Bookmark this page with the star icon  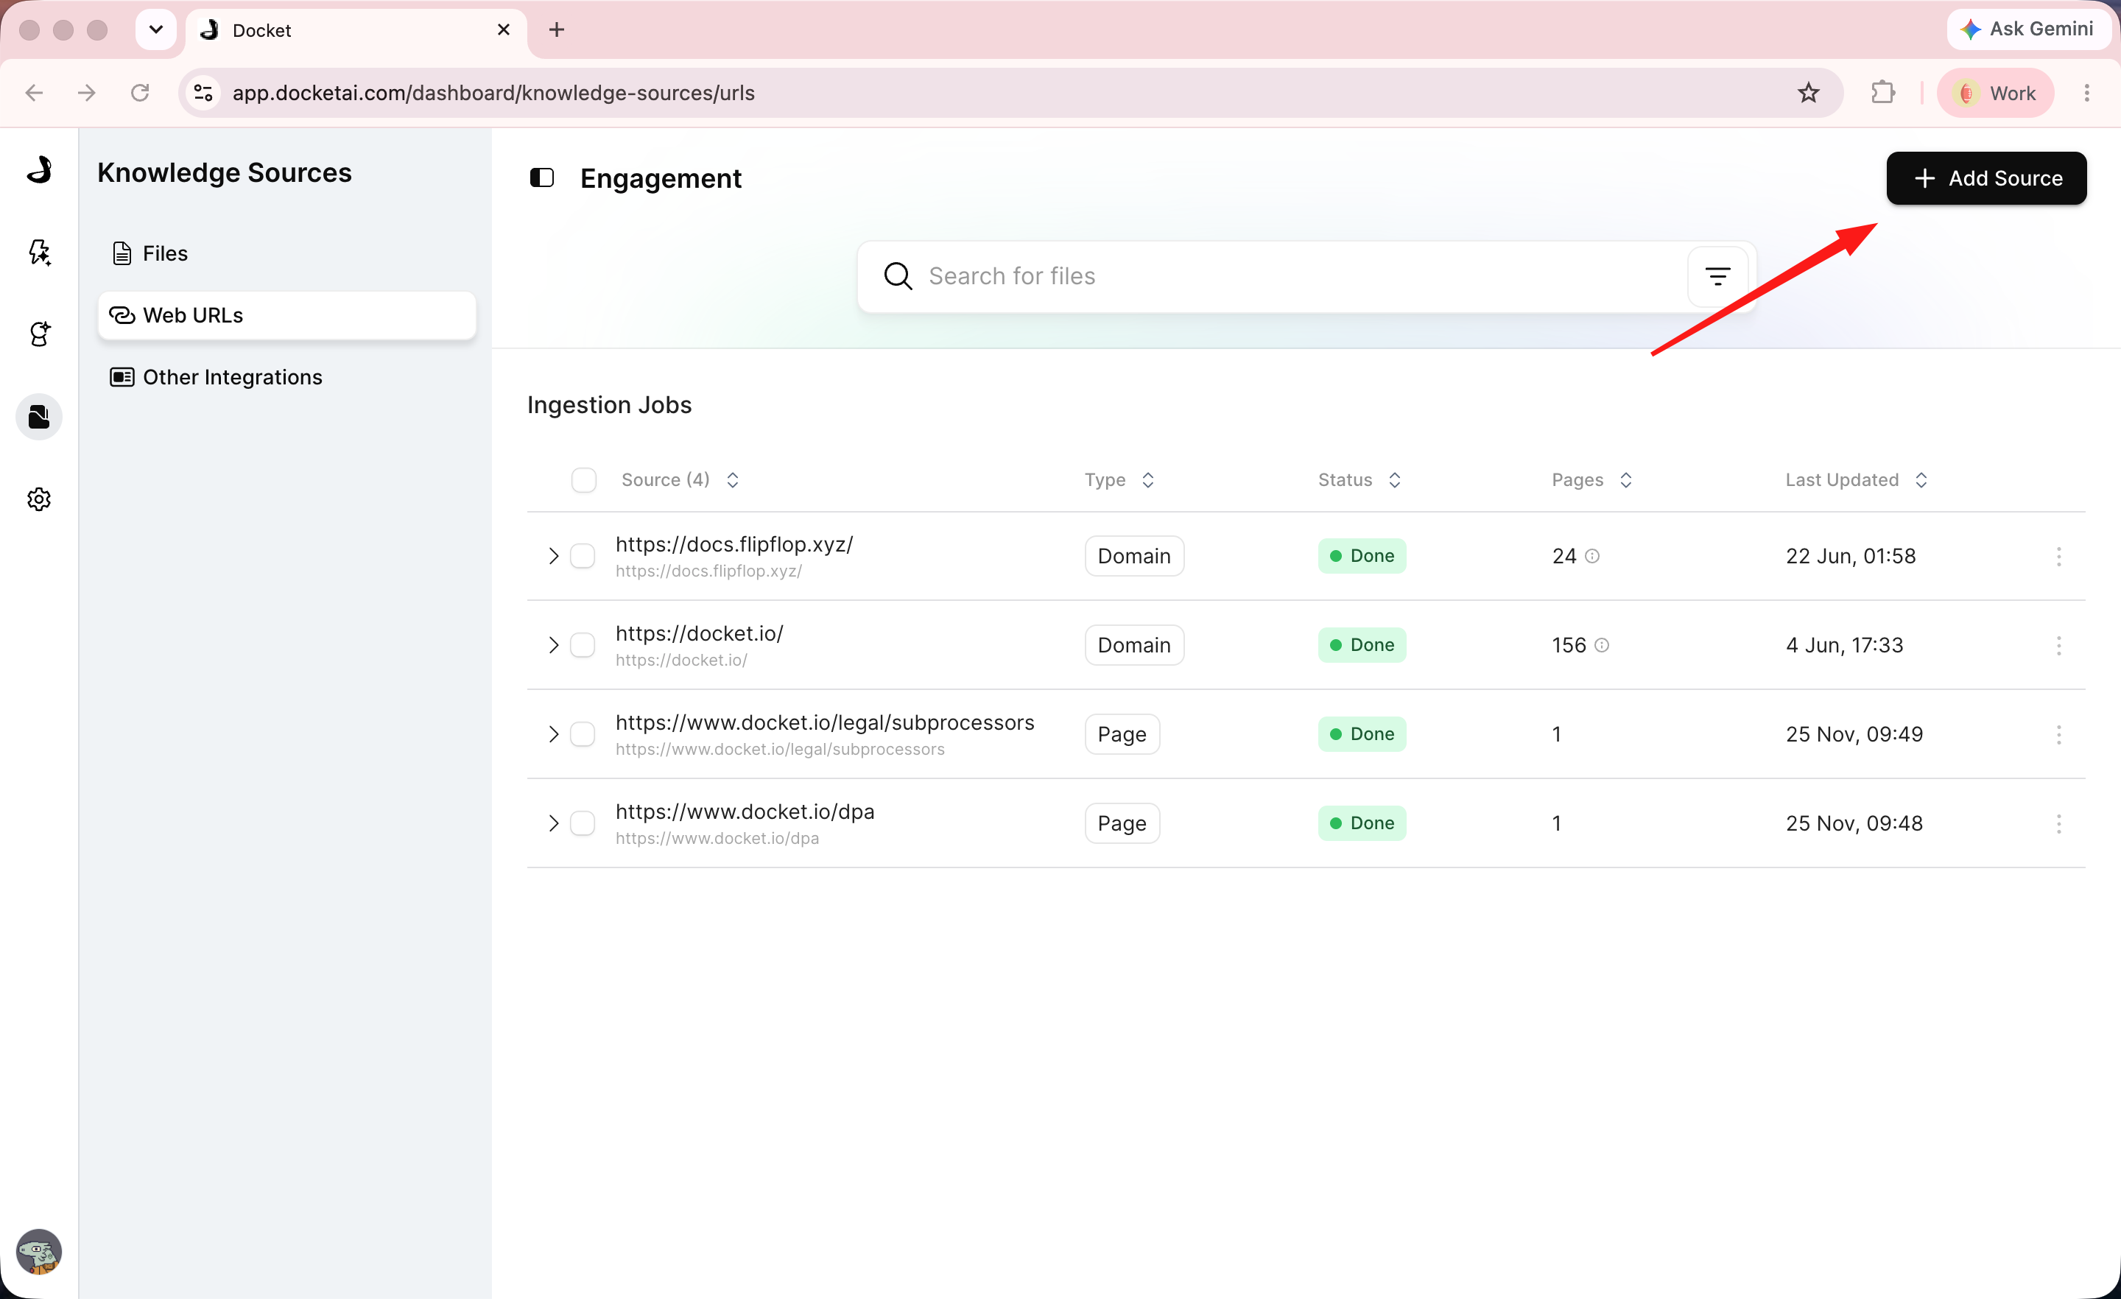click(x=1809, y=93)
